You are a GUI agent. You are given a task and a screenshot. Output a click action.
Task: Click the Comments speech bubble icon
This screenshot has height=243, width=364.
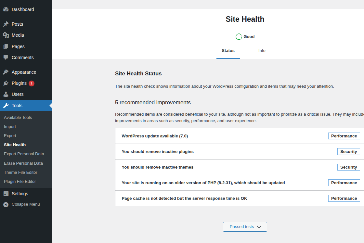tap(6, 58)
